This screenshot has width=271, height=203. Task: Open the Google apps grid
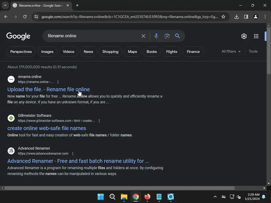pyautogui.click(x=256, y=36)
